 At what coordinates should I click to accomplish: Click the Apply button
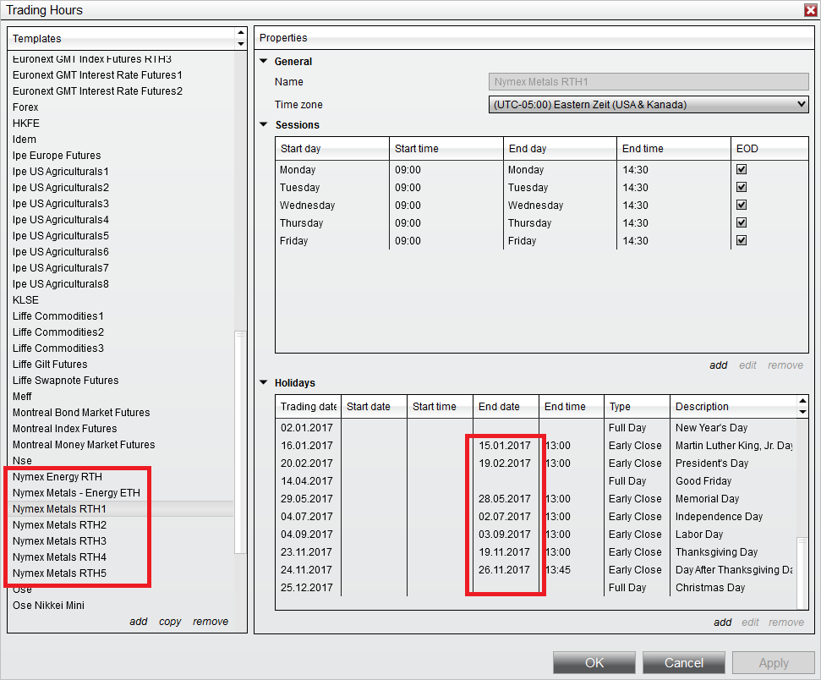click(x=774, y=663)
